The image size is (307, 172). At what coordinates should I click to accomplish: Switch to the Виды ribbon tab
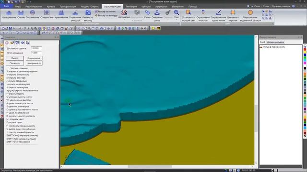[x=18, y=6]
